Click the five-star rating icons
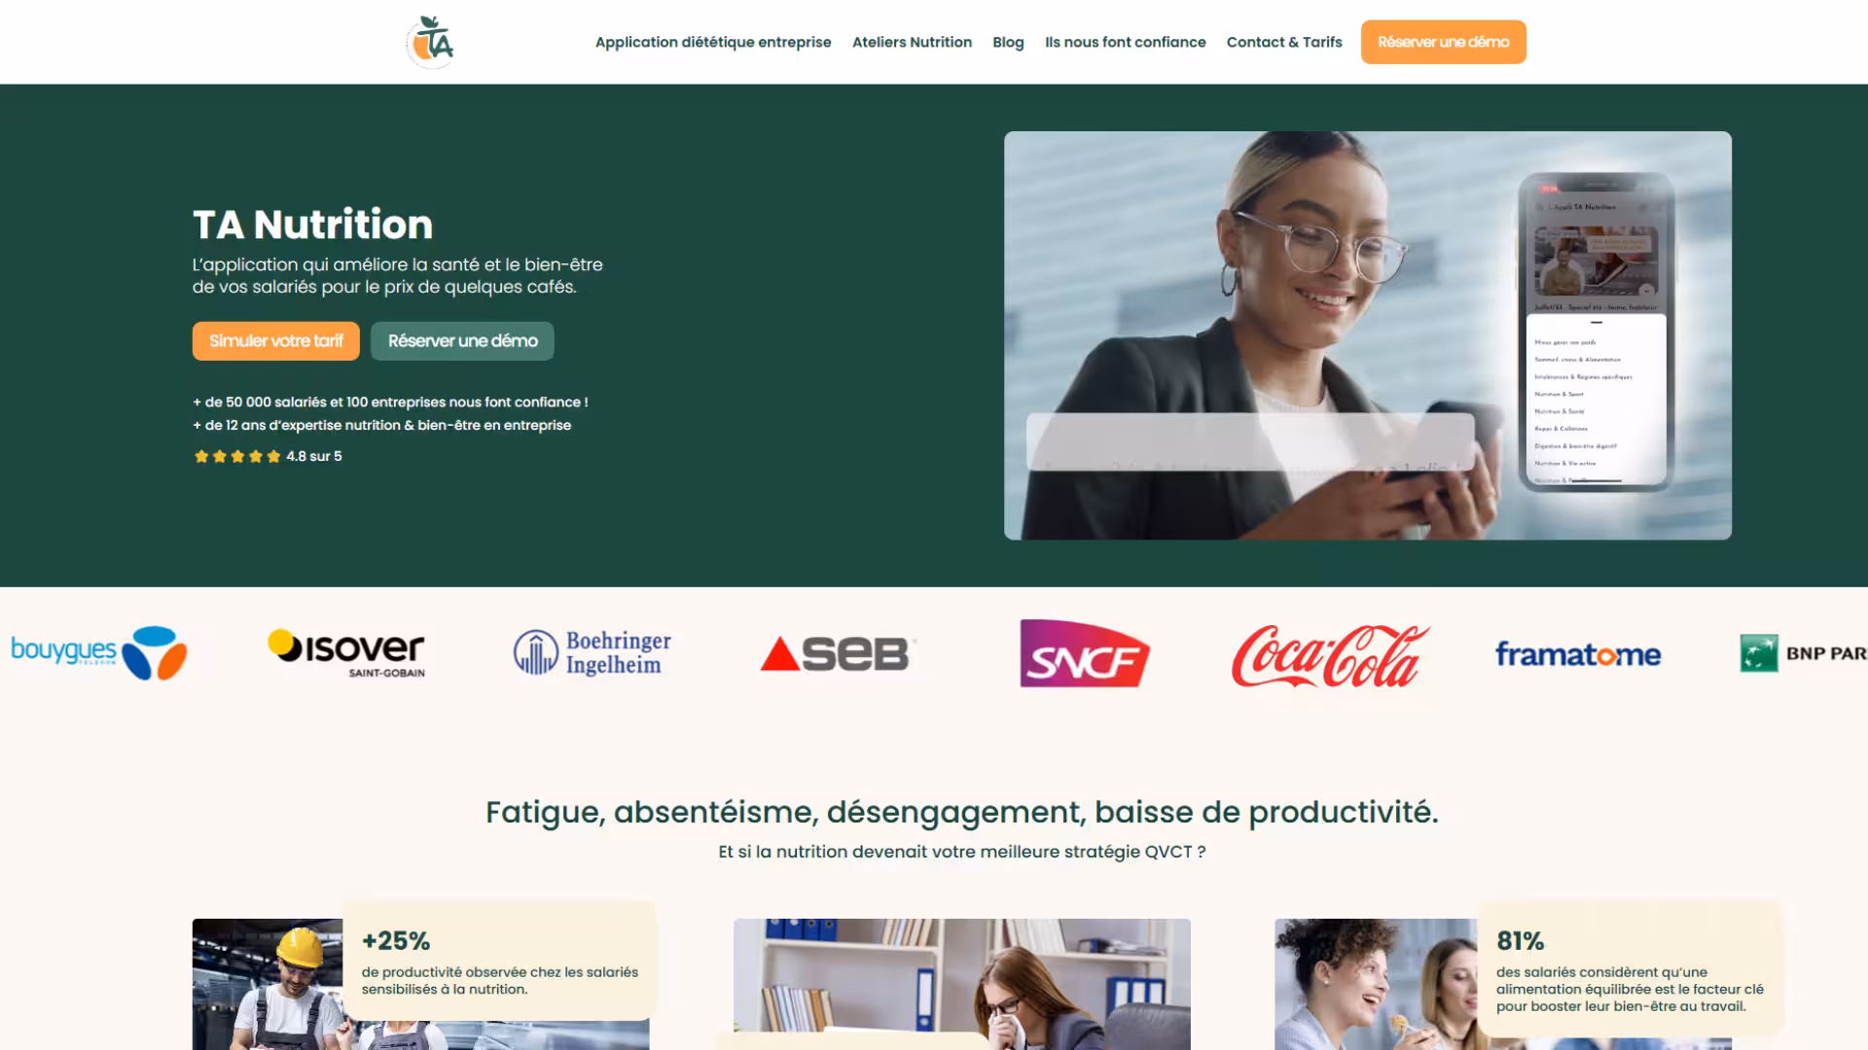 (237, 456)
